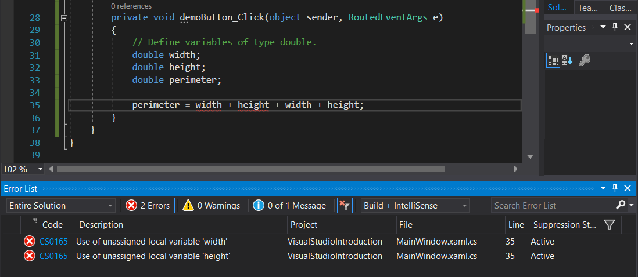Screen dimensions: 638x277
Task: Toggle the 0 Warnings filter
Action: [212, 206]
